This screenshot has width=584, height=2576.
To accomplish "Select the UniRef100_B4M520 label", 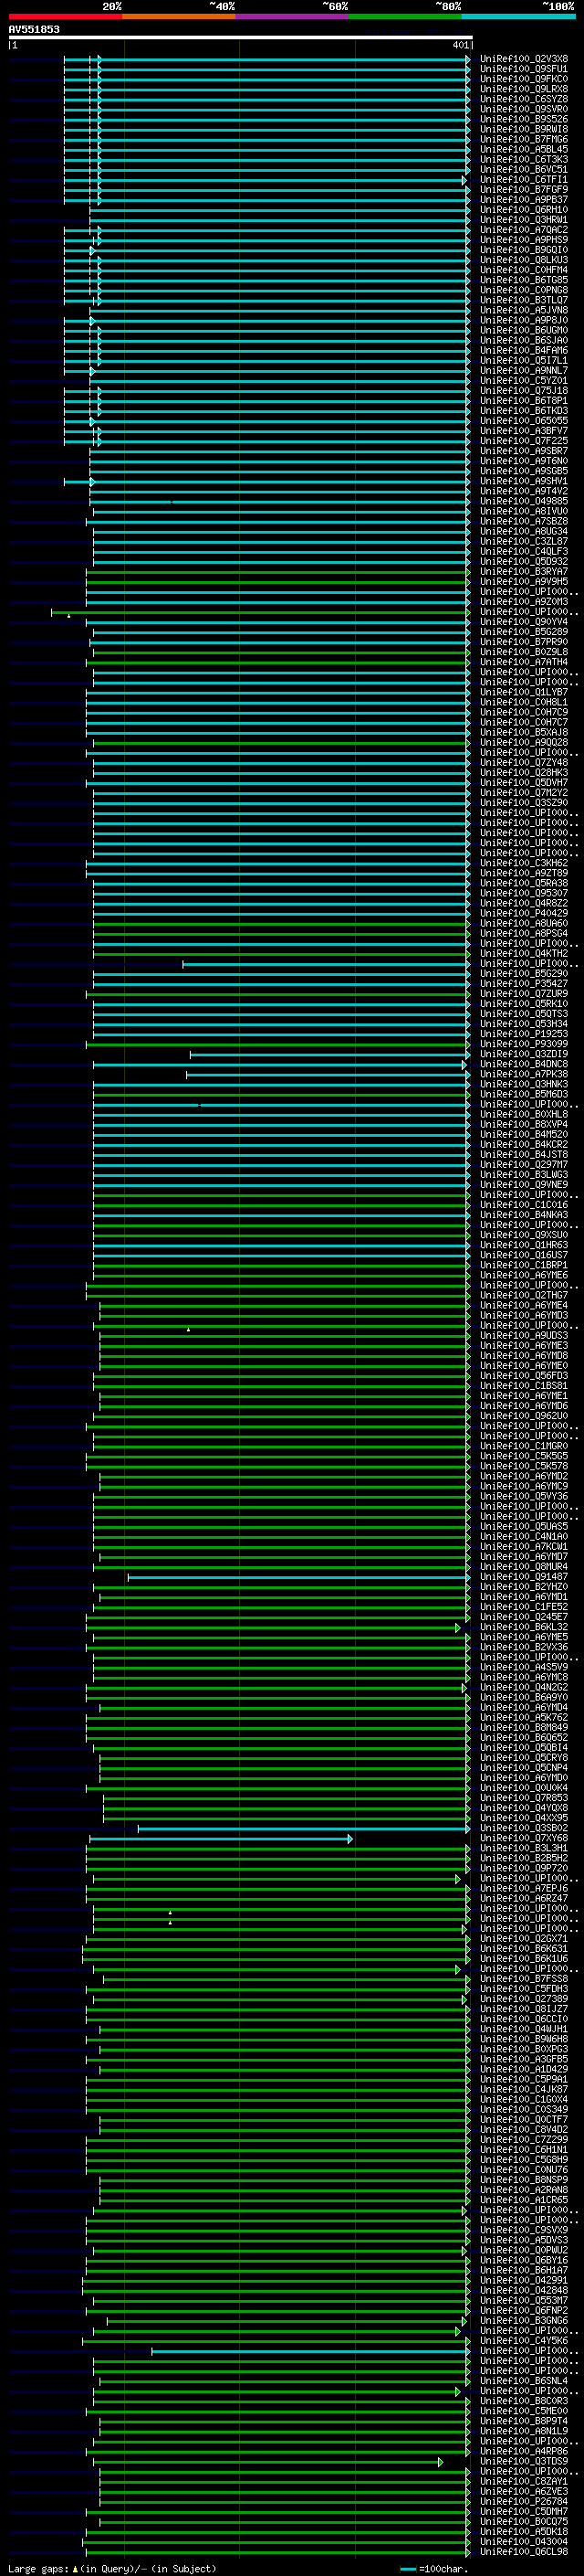I will 524,1134.
